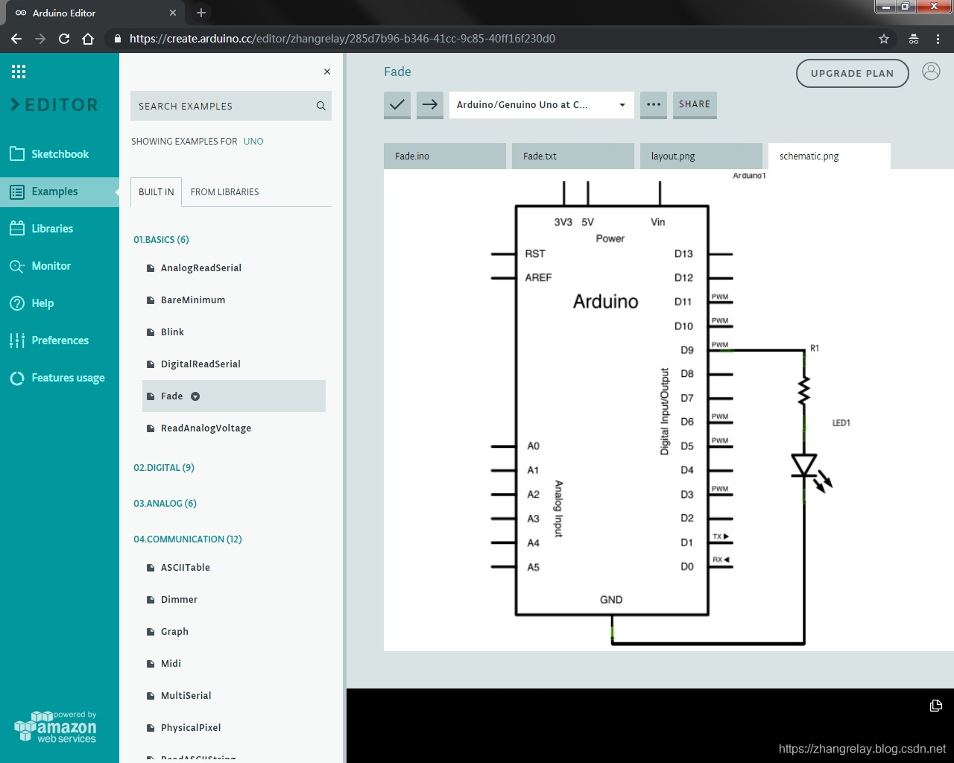Click the Preferences sliders icon

pyautogui.click(x=17, y=341)
